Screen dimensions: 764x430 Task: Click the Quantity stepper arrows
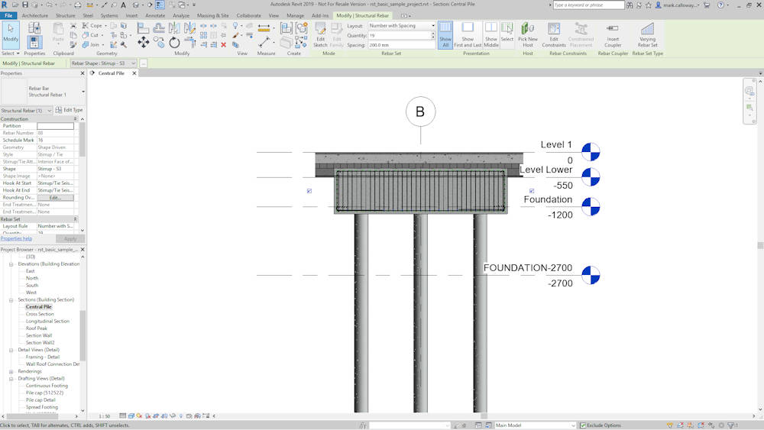pyautogui.click(x=433, y=35)
